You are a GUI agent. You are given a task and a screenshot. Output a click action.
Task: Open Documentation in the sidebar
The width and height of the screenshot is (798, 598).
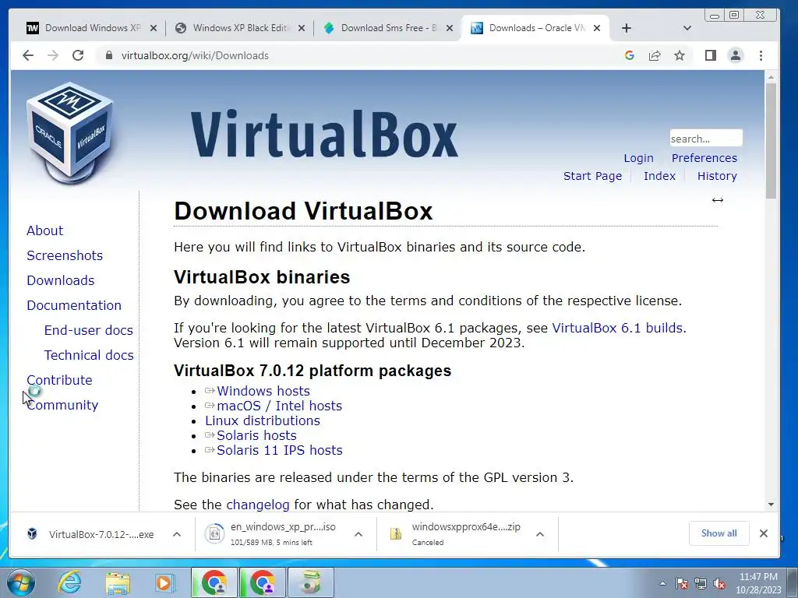74,305
